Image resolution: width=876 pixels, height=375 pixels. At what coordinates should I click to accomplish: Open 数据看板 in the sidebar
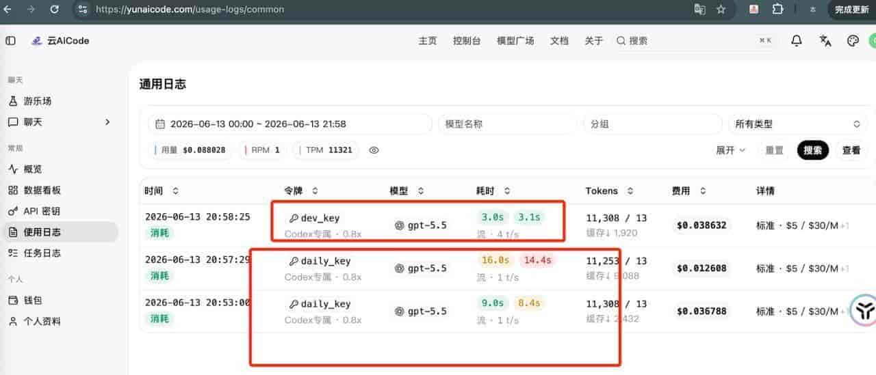[x=60, y=191]
